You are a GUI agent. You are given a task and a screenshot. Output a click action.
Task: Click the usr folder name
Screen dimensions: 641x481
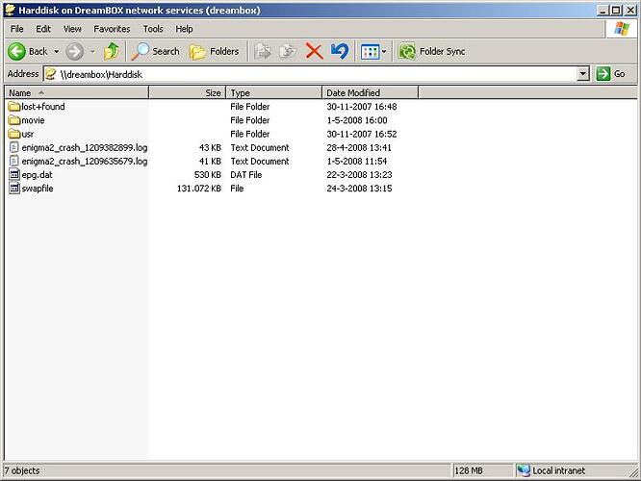(27, 134)
